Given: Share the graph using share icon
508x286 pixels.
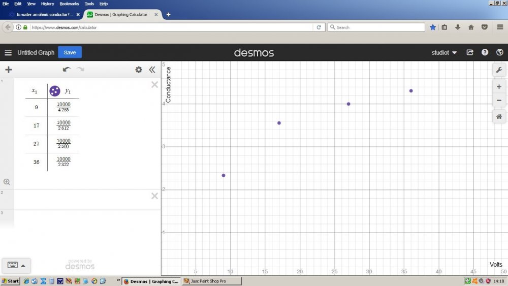Looking at the screenshot, I should click(470, 52).
